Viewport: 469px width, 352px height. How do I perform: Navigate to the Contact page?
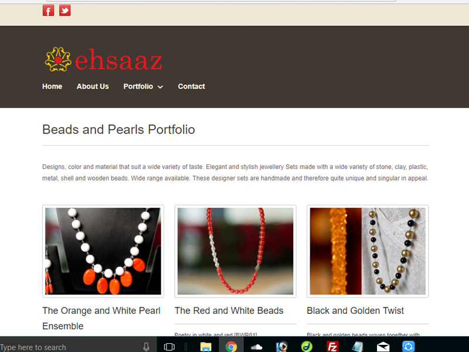[x=192, y=86]
